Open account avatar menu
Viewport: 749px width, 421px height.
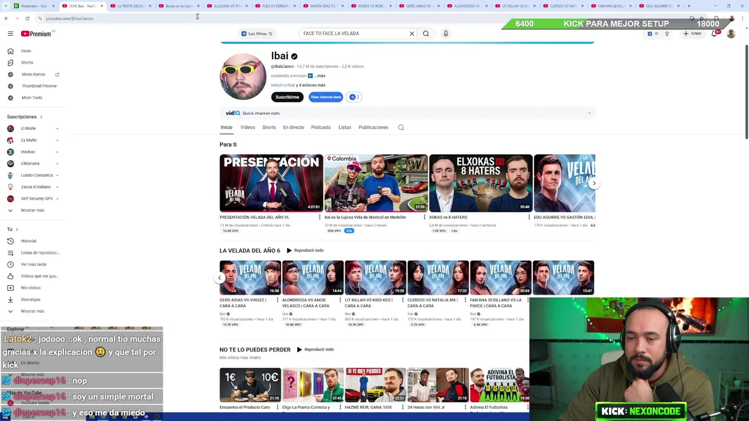tap(731, 34)
